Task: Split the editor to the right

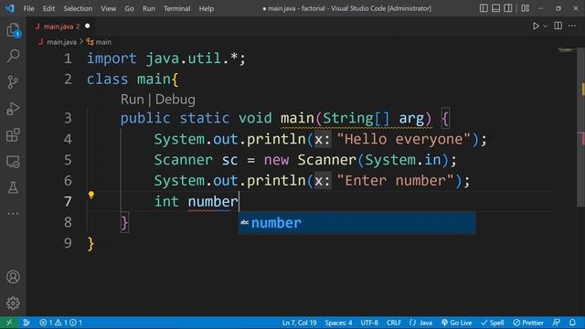Action: 558,26
